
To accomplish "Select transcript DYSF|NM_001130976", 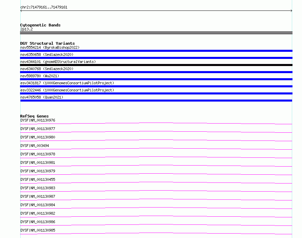I will 38,120.
